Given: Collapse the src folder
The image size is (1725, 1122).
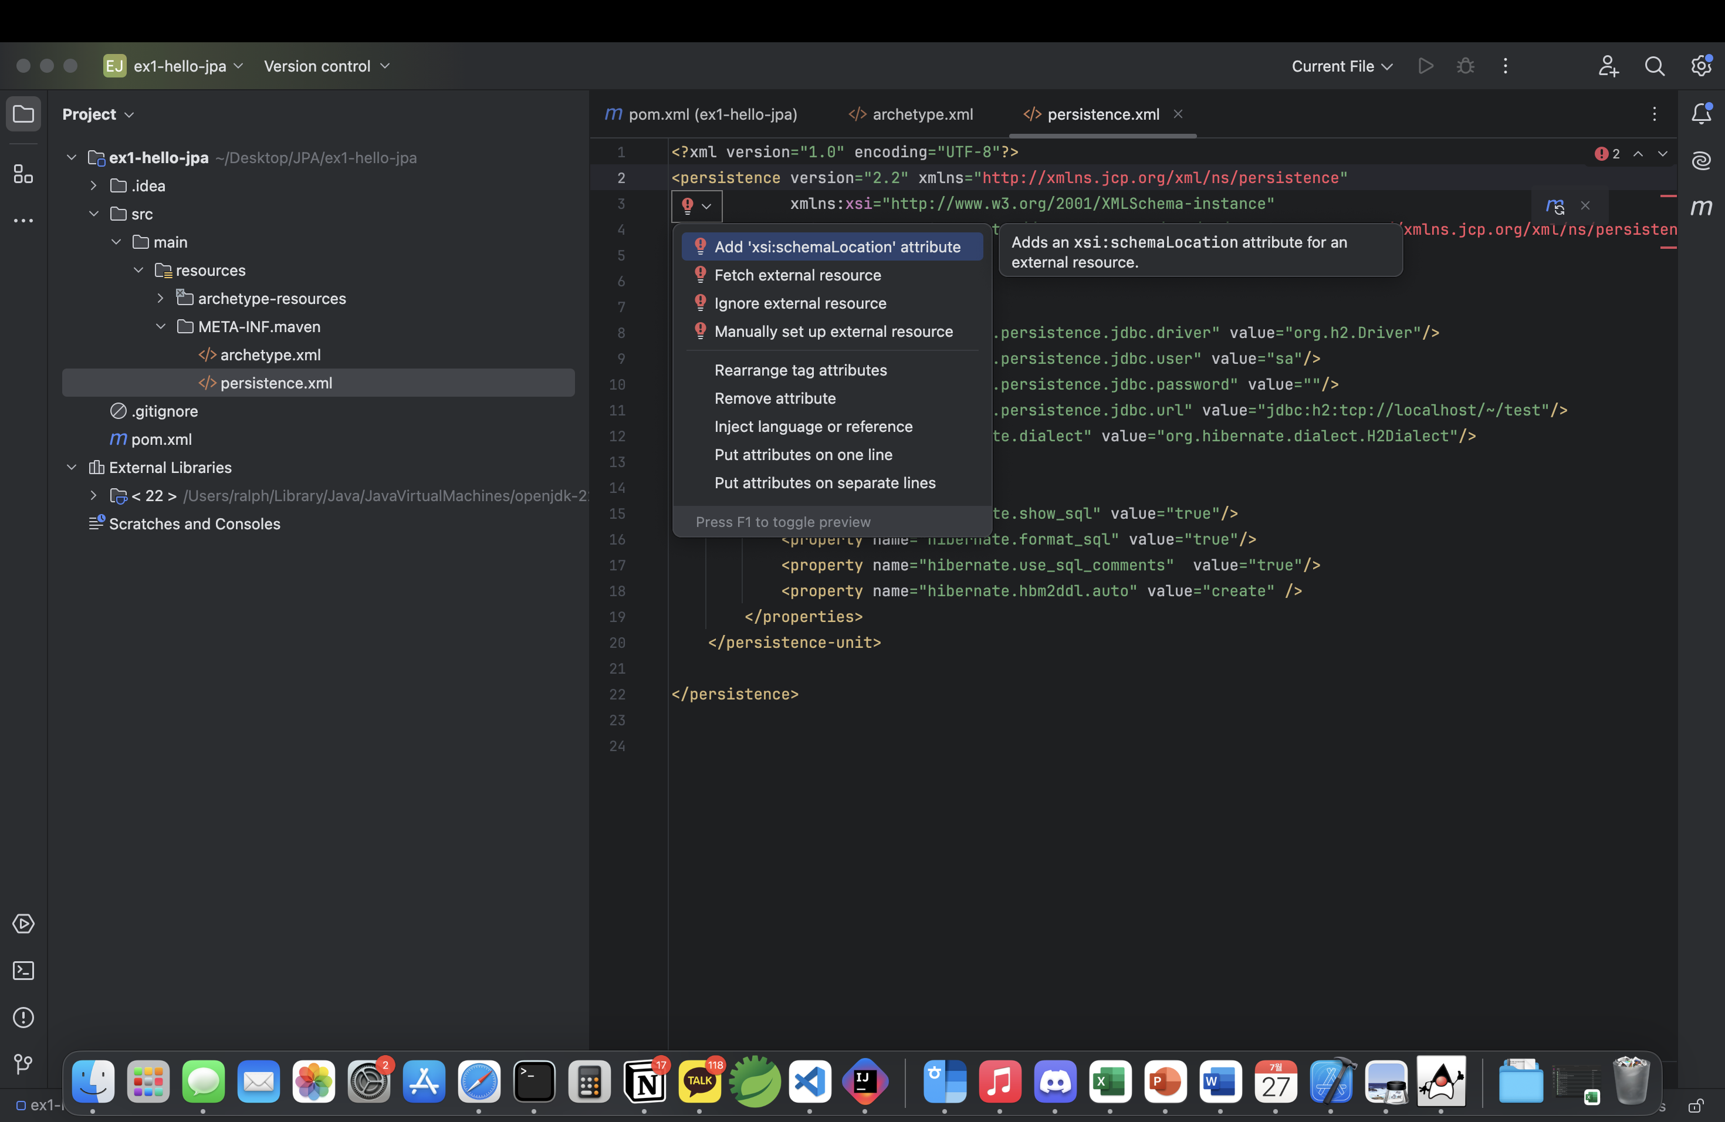Looking at the screenshot, I should tap(93, 214).
